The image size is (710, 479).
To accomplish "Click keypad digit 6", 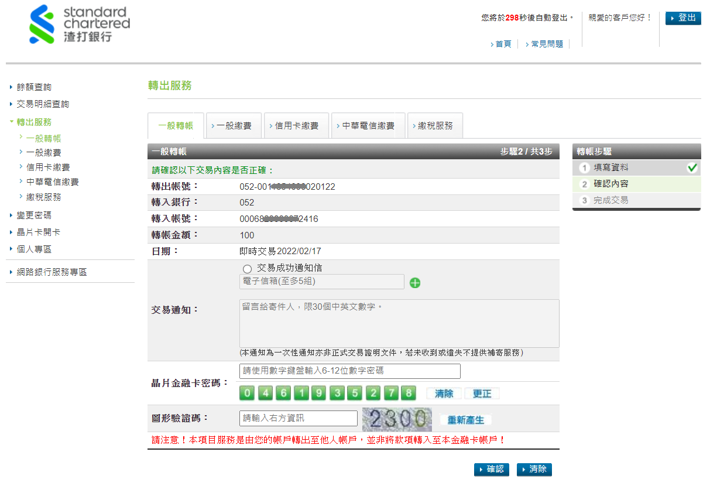I will point(283,393).
